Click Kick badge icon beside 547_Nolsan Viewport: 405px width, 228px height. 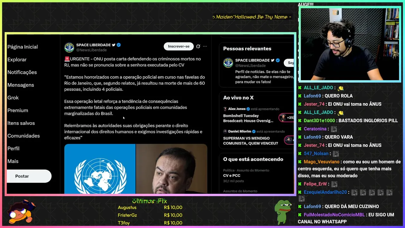(x=300, y=154)
